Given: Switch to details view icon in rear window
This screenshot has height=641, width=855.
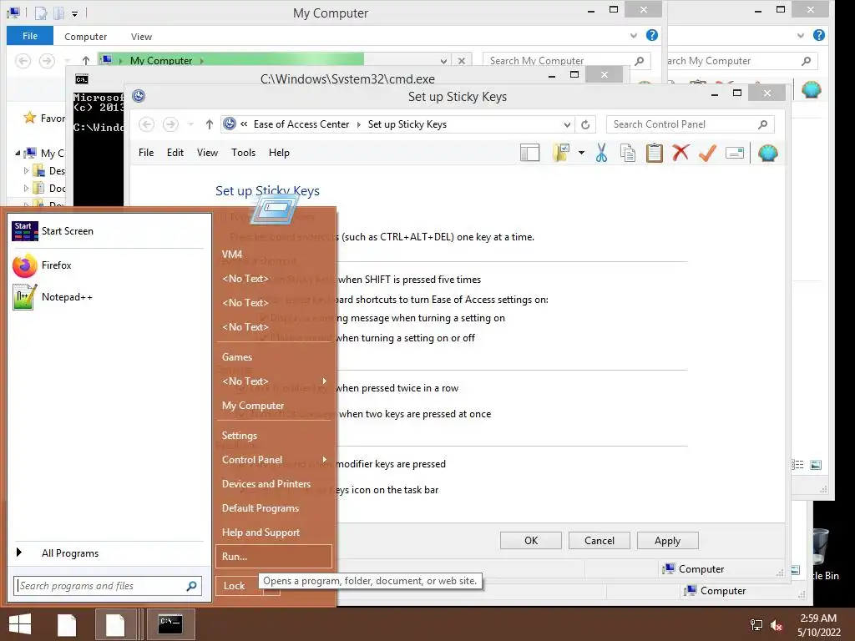Looking at the screenshot, I should coord(798,464).
